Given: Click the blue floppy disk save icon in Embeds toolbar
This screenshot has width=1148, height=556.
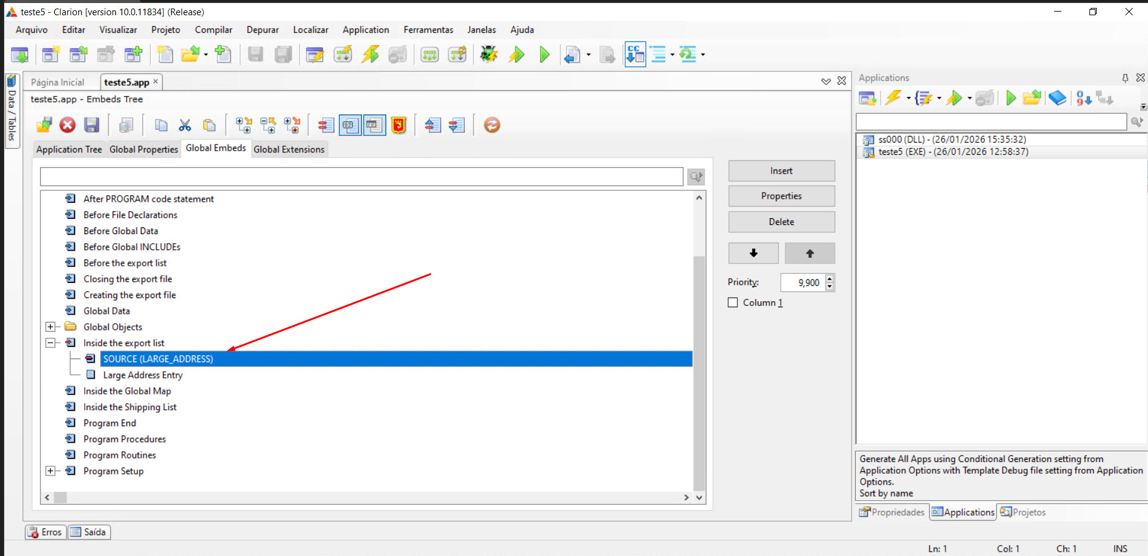Looking at the screenshot, I should 91,125.
